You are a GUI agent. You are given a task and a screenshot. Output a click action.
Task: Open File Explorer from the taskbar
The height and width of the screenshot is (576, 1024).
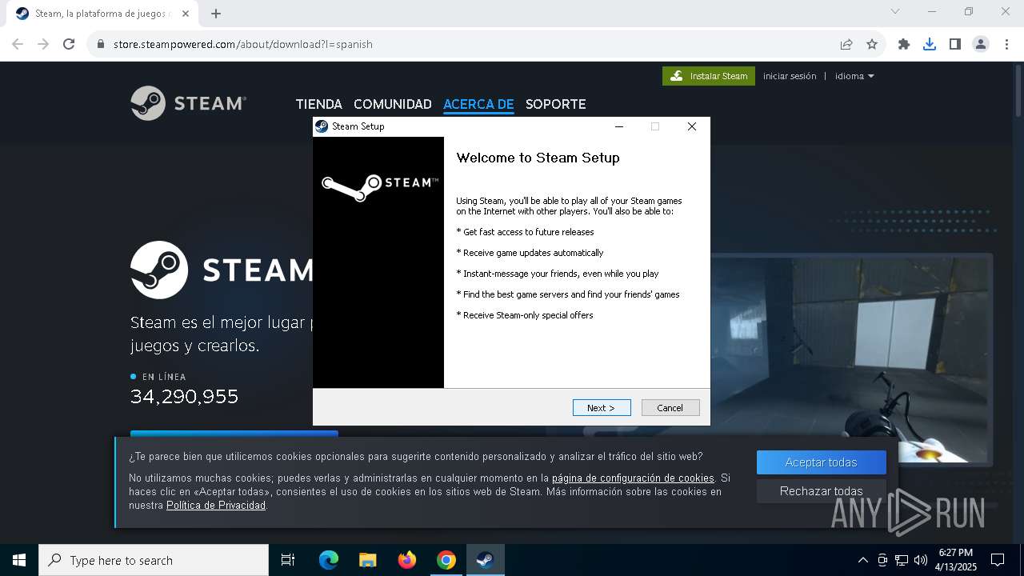(368, 560)
